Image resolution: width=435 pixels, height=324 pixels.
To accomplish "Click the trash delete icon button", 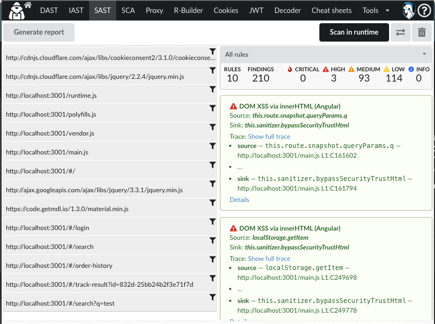I will pos(421,32).
